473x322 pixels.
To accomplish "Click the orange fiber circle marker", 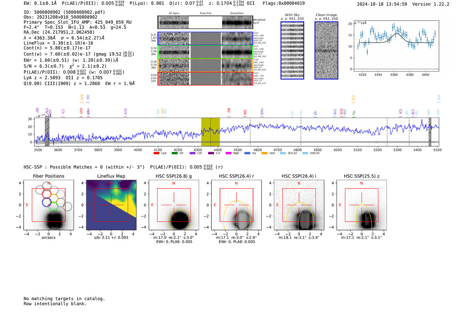I will pos(53,198).
